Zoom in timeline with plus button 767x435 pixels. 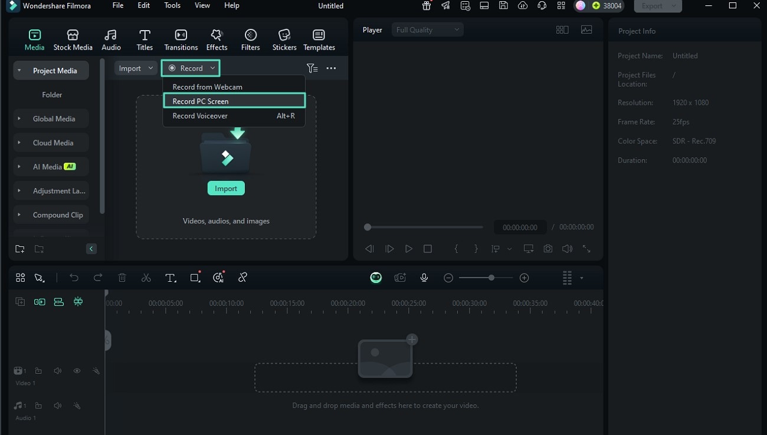pos(524,278)
